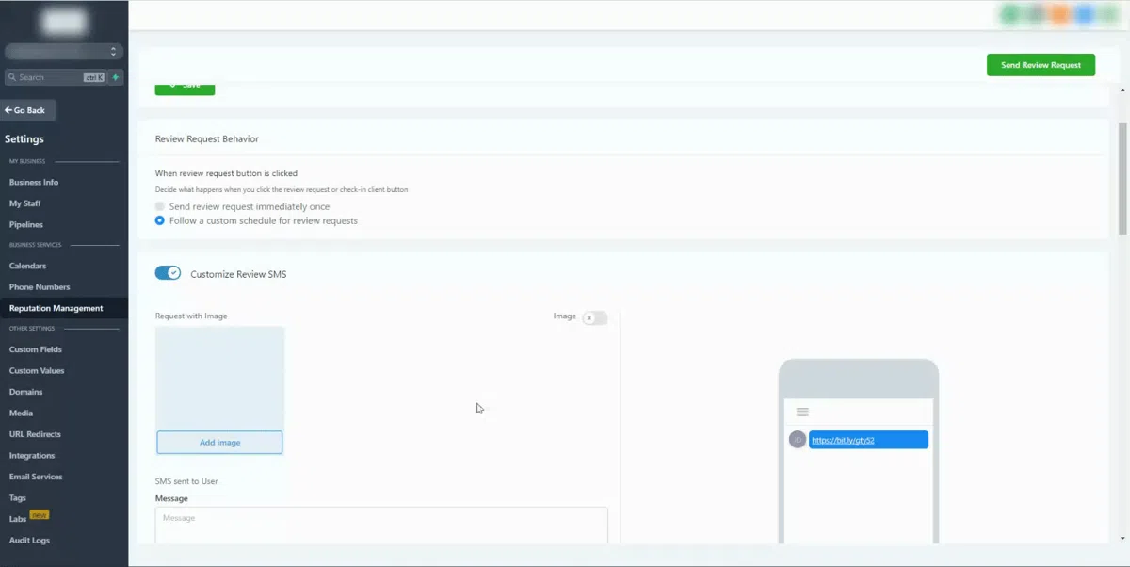Click the 'Review Request Behavior' heading
The width and height of the screenshot is (1130, 567).
click(207, 138)
